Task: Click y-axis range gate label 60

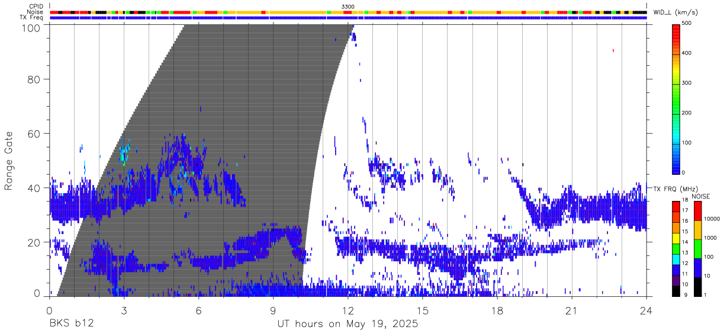Action: [x=34, y=133]
